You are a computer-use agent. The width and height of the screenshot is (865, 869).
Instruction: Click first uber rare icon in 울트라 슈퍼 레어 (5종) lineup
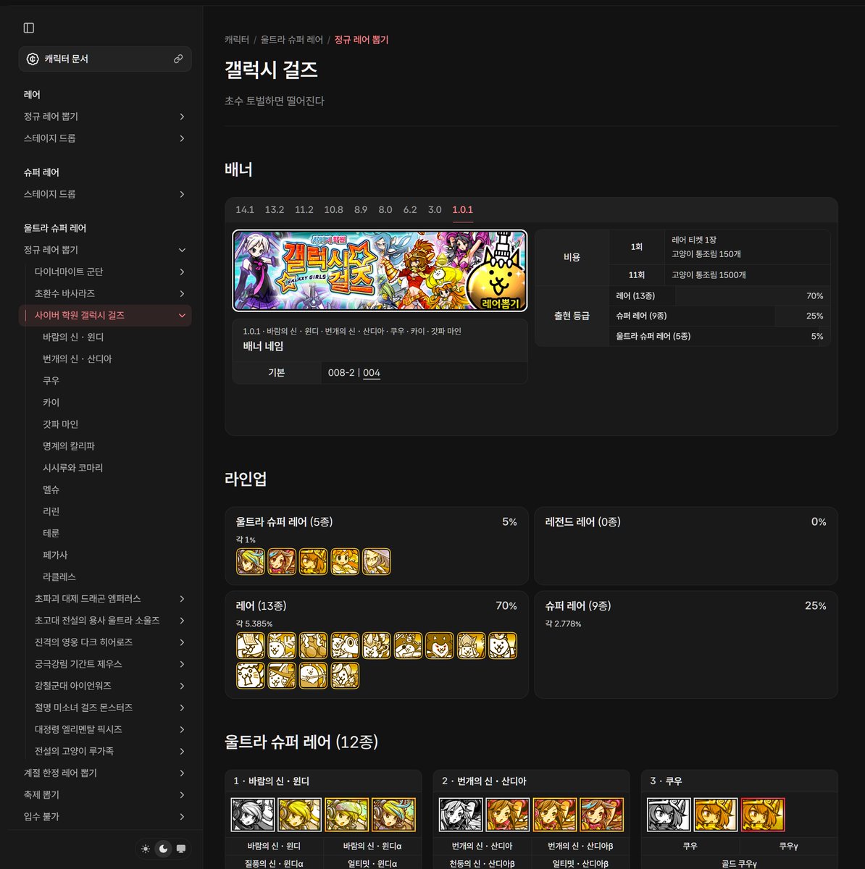click(251, 561)
